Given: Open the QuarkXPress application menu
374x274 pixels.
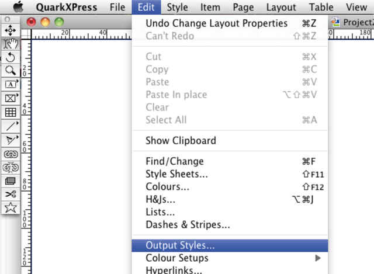Looking at the screenshot, I should tap(67, 7).
